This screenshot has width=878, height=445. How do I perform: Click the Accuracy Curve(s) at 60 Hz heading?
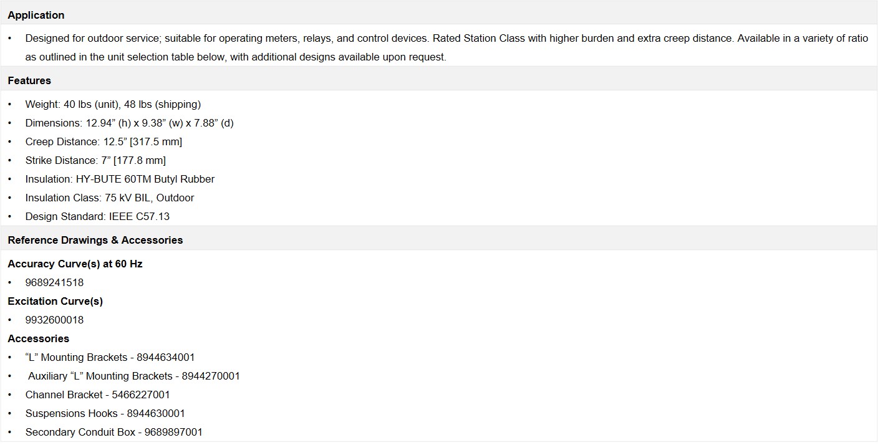(x=75, y=264)
